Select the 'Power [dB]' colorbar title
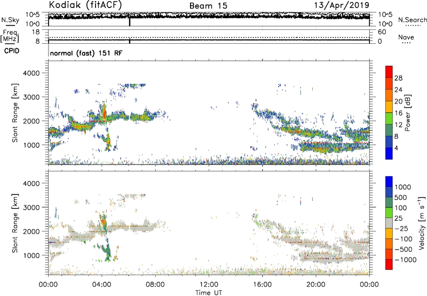 (x=408, y=113)
